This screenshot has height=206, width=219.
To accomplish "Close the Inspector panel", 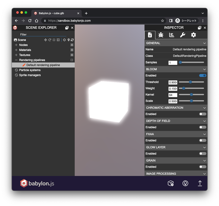I will click(x=205, y=28).
